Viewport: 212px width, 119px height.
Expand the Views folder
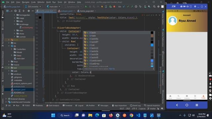click(12, 55)
